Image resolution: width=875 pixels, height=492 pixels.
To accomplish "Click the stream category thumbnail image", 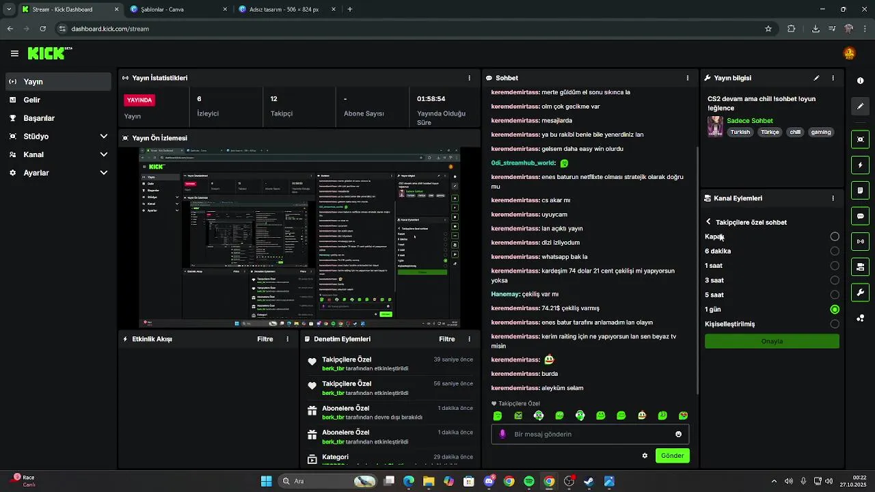I will 715,126.
